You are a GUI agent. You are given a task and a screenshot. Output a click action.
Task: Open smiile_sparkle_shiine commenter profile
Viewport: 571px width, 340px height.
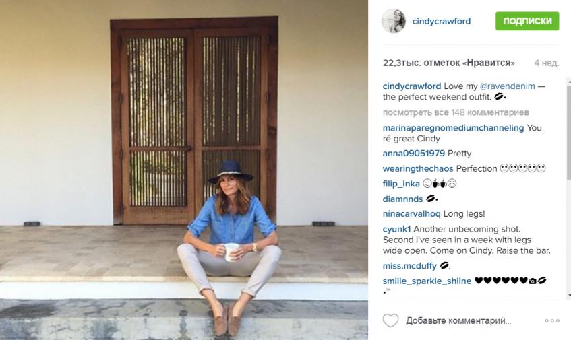tap(427, 281)
